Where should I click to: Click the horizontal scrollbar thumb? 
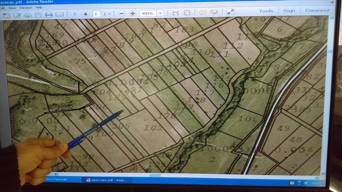155,175
